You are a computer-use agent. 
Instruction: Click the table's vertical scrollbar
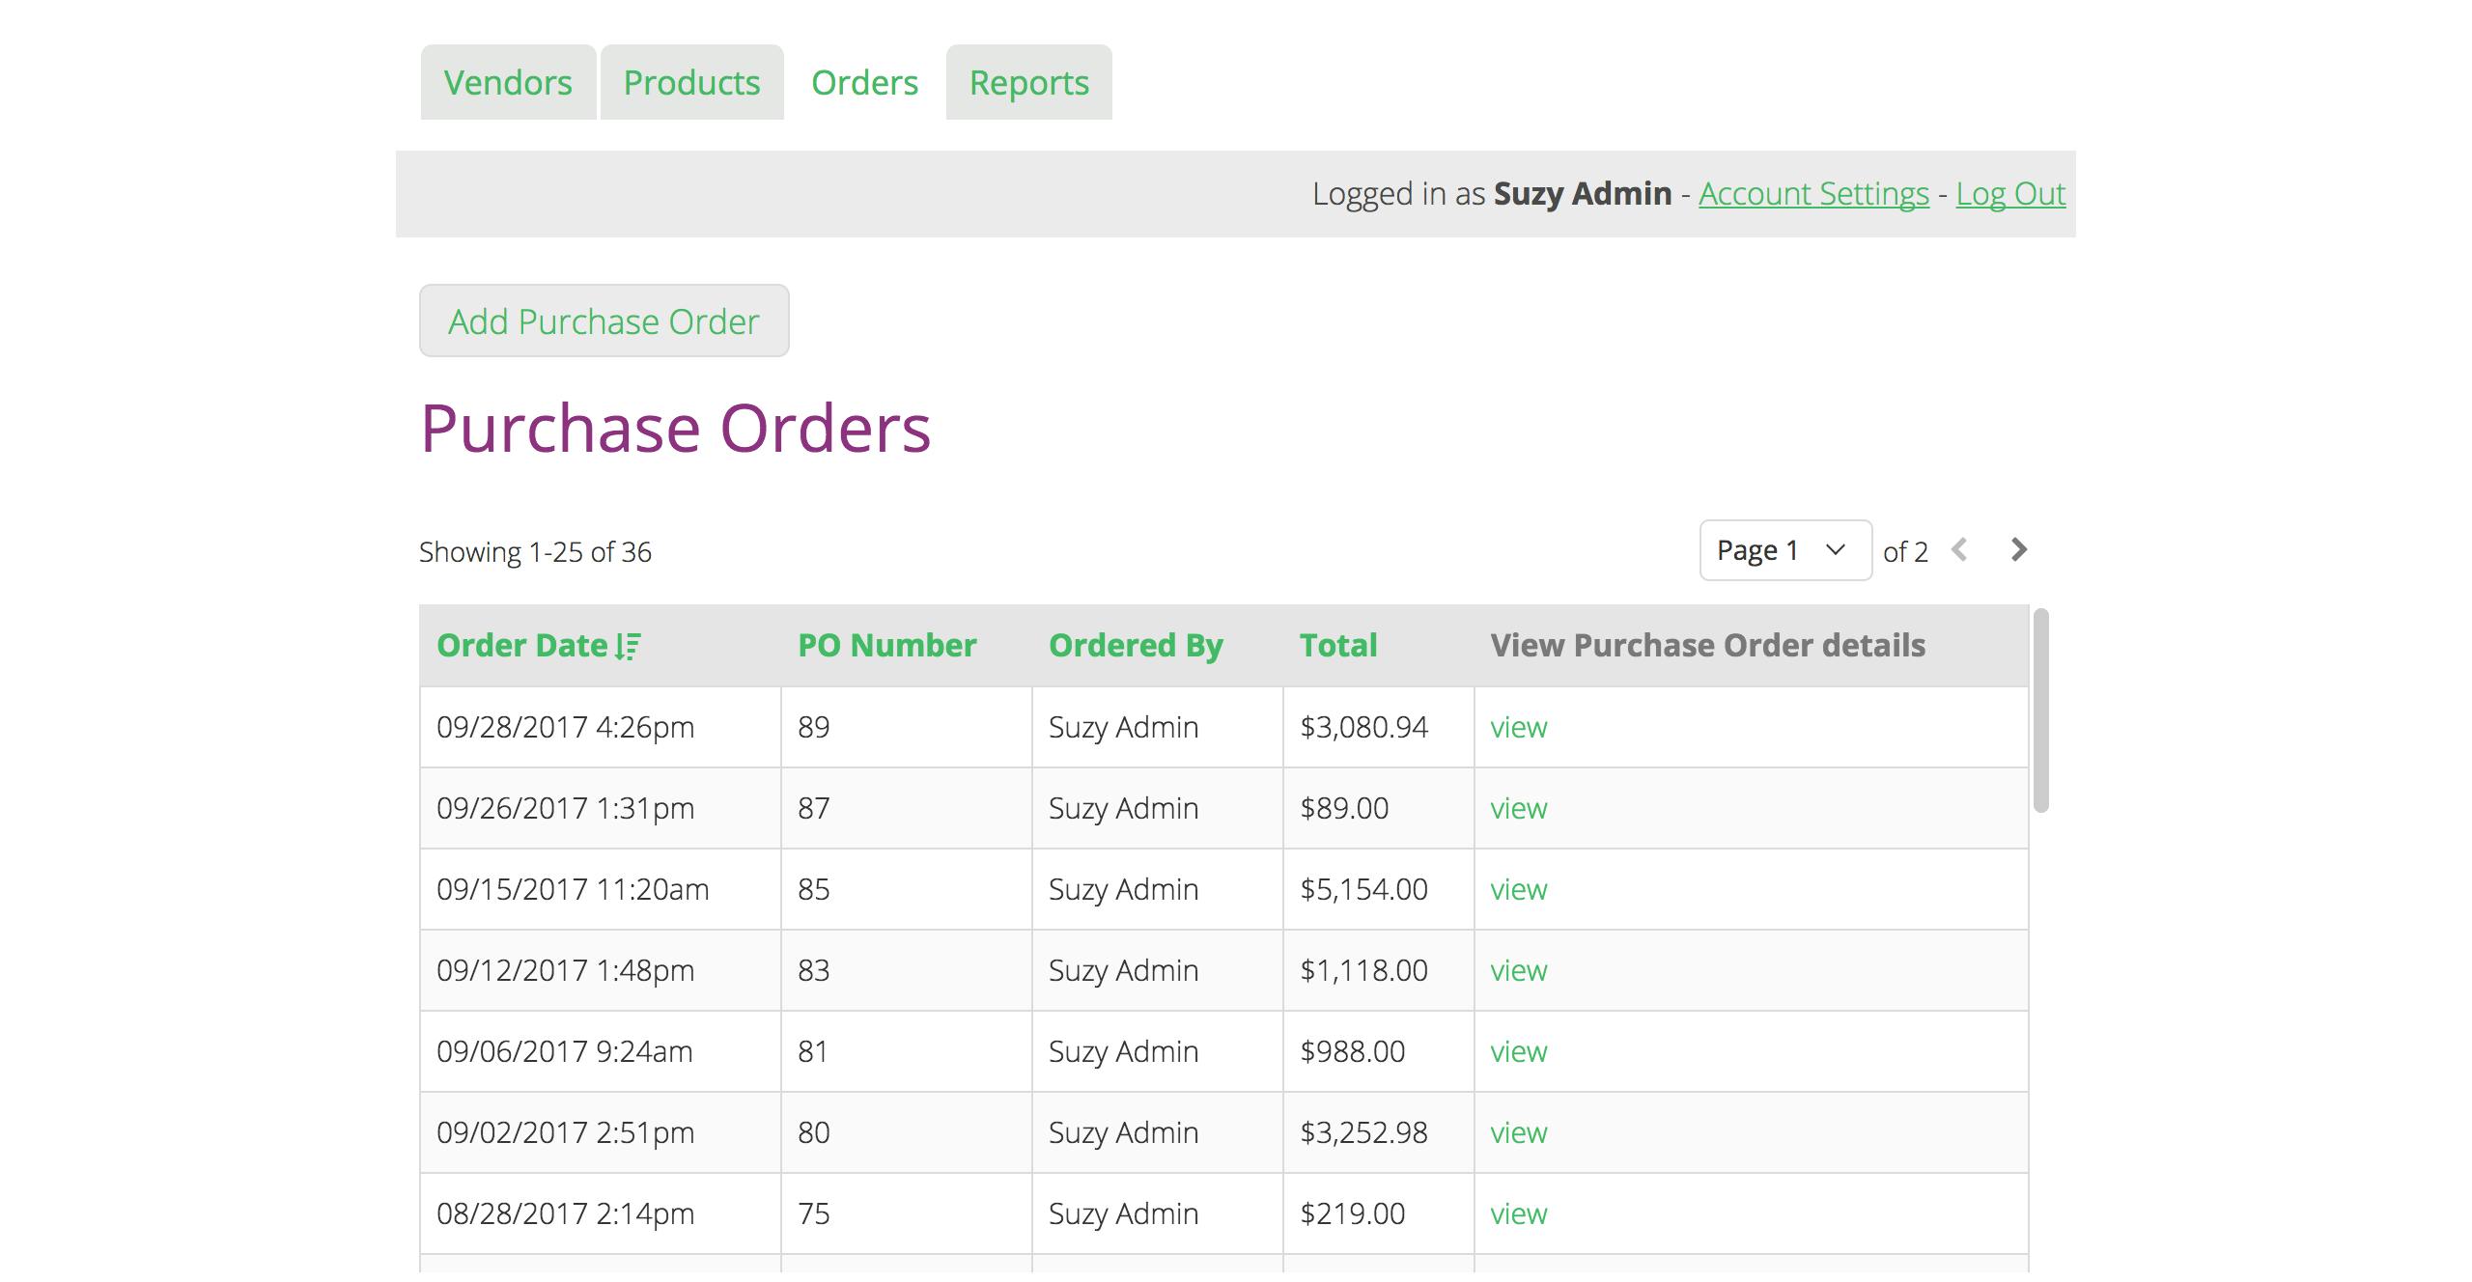point(2040,711)
